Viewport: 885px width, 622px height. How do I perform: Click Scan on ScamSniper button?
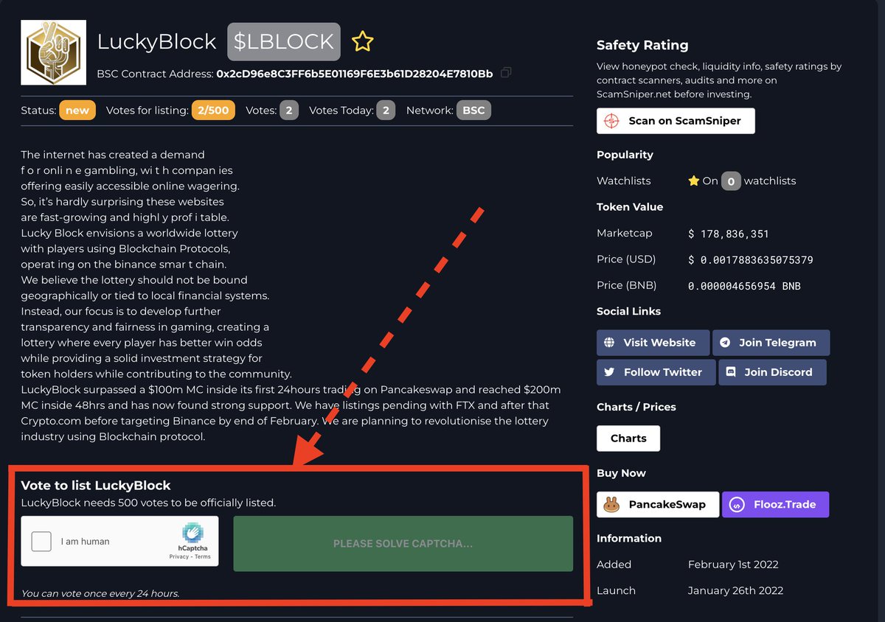676,121
